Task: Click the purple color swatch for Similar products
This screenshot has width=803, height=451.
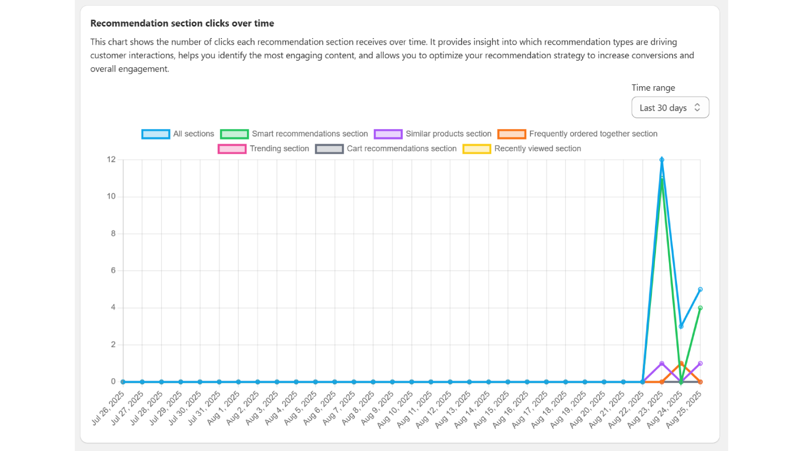Action: [x=387, y=134]
